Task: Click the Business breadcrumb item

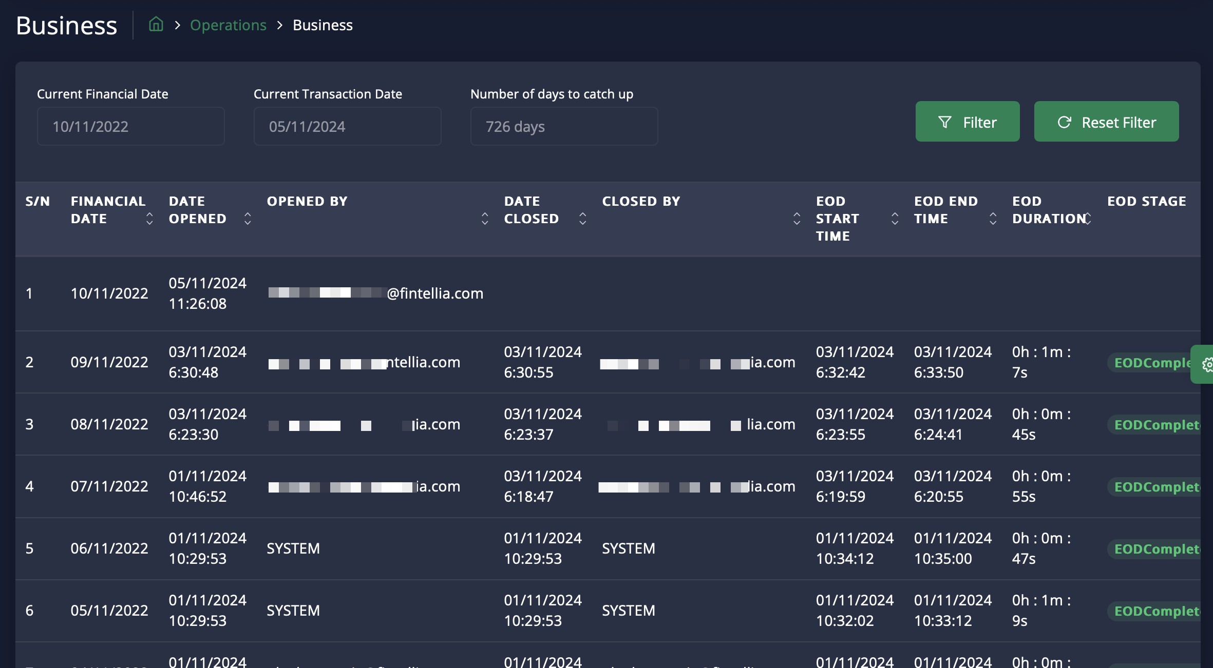Action: 323,25
